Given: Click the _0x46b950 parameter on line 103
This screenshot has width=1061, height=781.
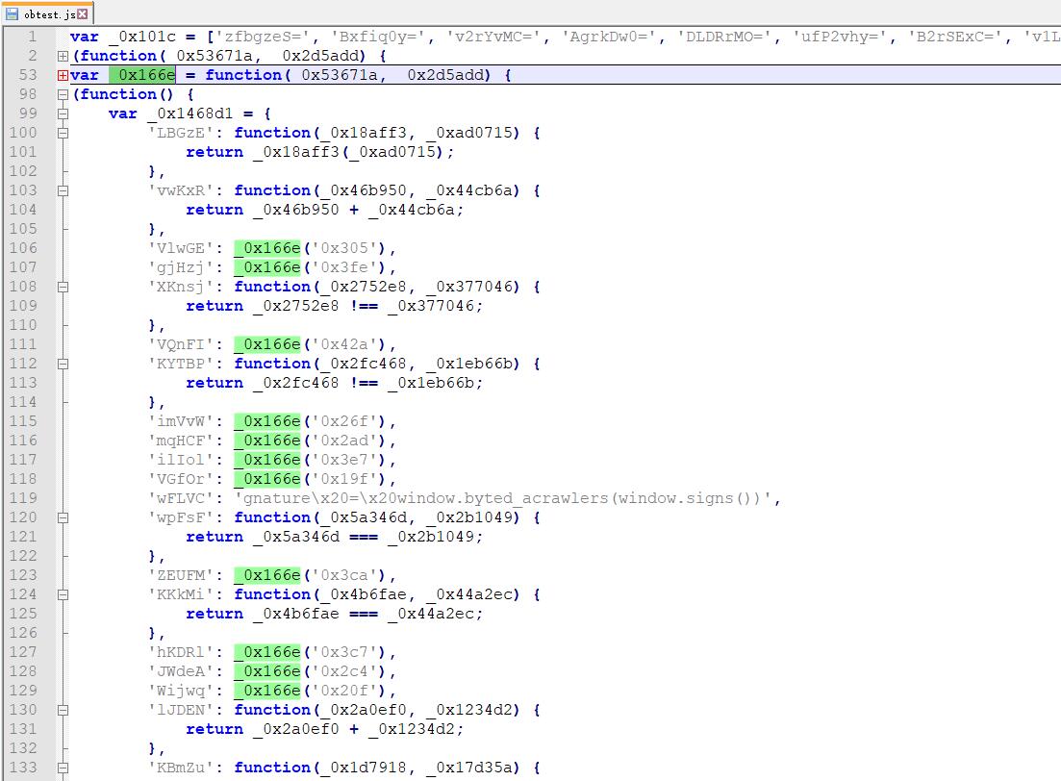Looking at the screenshot, I should pos(364,190).
